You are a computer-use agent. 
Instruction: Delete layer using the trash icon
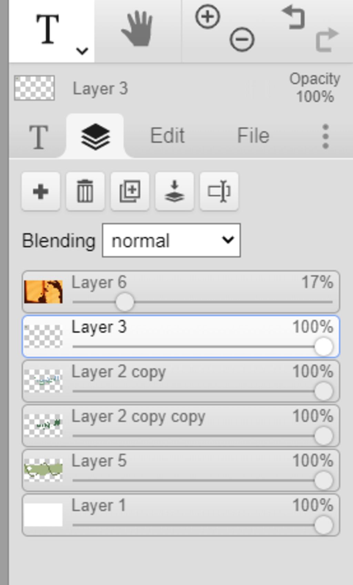click(x=85, y=191)
